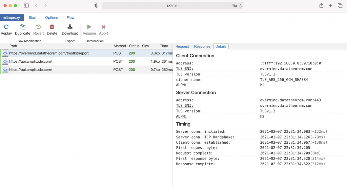Sort flows by the Path column header
The height and width of the screenshot is (188, 347).
click(x=13, y=46)
